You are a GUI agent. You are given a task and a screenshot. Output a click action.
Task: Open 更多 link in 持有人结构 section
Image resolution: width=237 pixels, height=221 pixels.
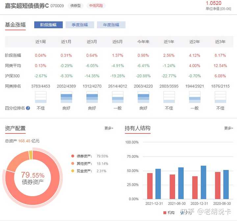click(x=228, y=128)
